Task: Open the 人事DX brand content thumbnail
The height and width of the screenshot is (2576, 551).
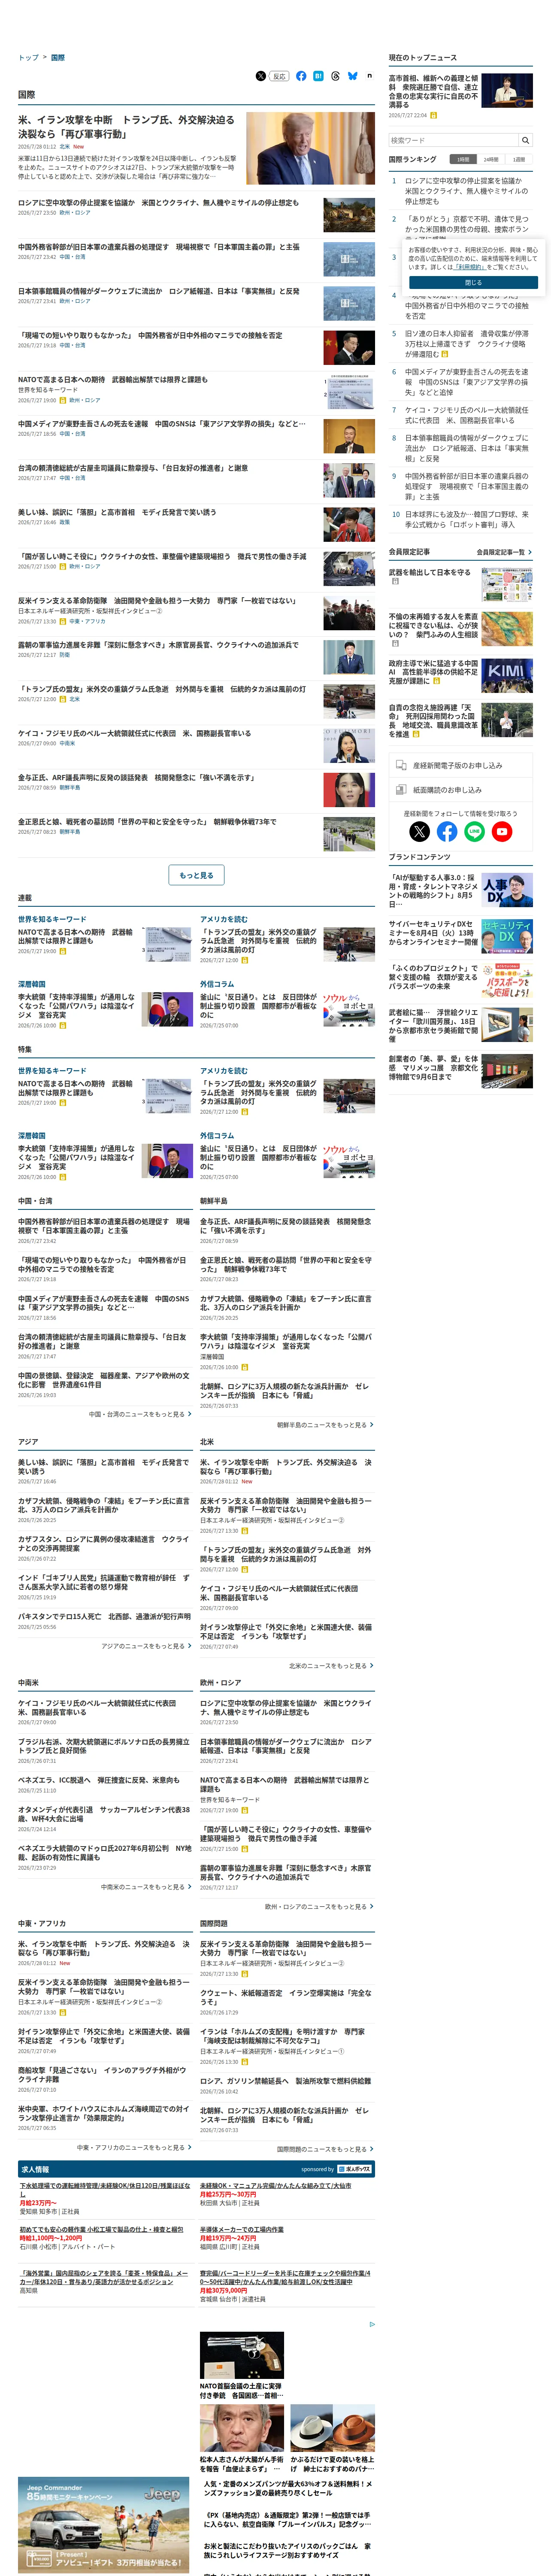Action: pos(507,889)
